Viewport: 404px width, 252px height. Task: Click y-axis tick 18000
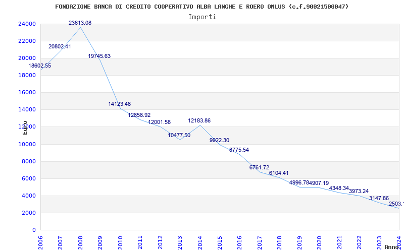pyautogui.click(x=27, y=75)
